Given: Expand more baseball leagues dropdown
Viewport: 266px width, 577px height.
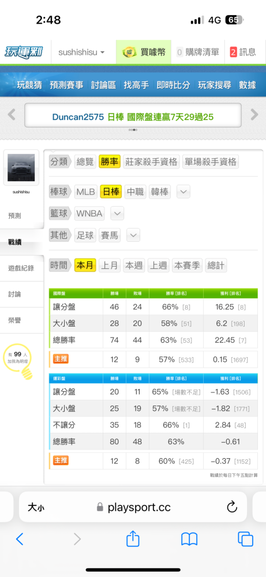Looking at the screenshot, I should coord(183,192).
